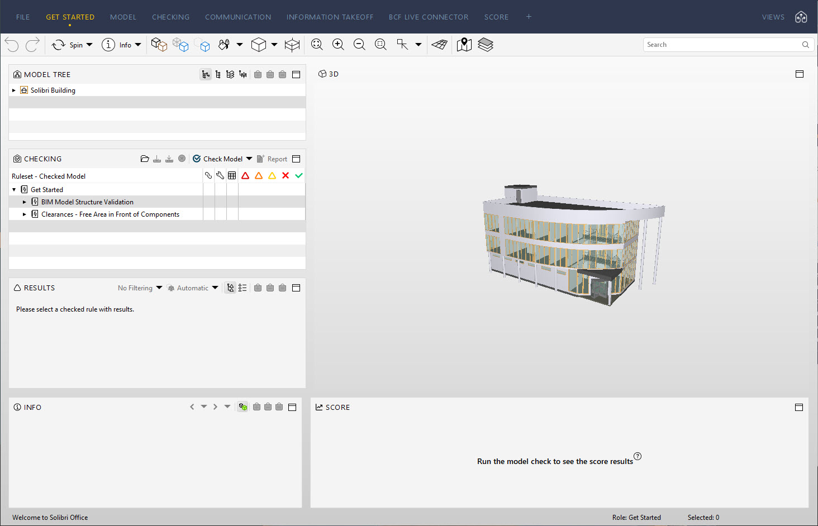Open the INFORMATION TAKEOFF tab
818x526 pixels.
pyautogui.click(x=330, y=17)
